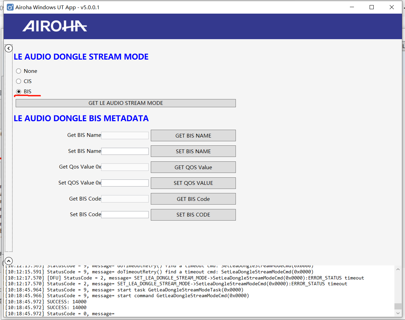Focus the Set QOS Value input field
The image size is (405, 320).
(x=125, y=183)
